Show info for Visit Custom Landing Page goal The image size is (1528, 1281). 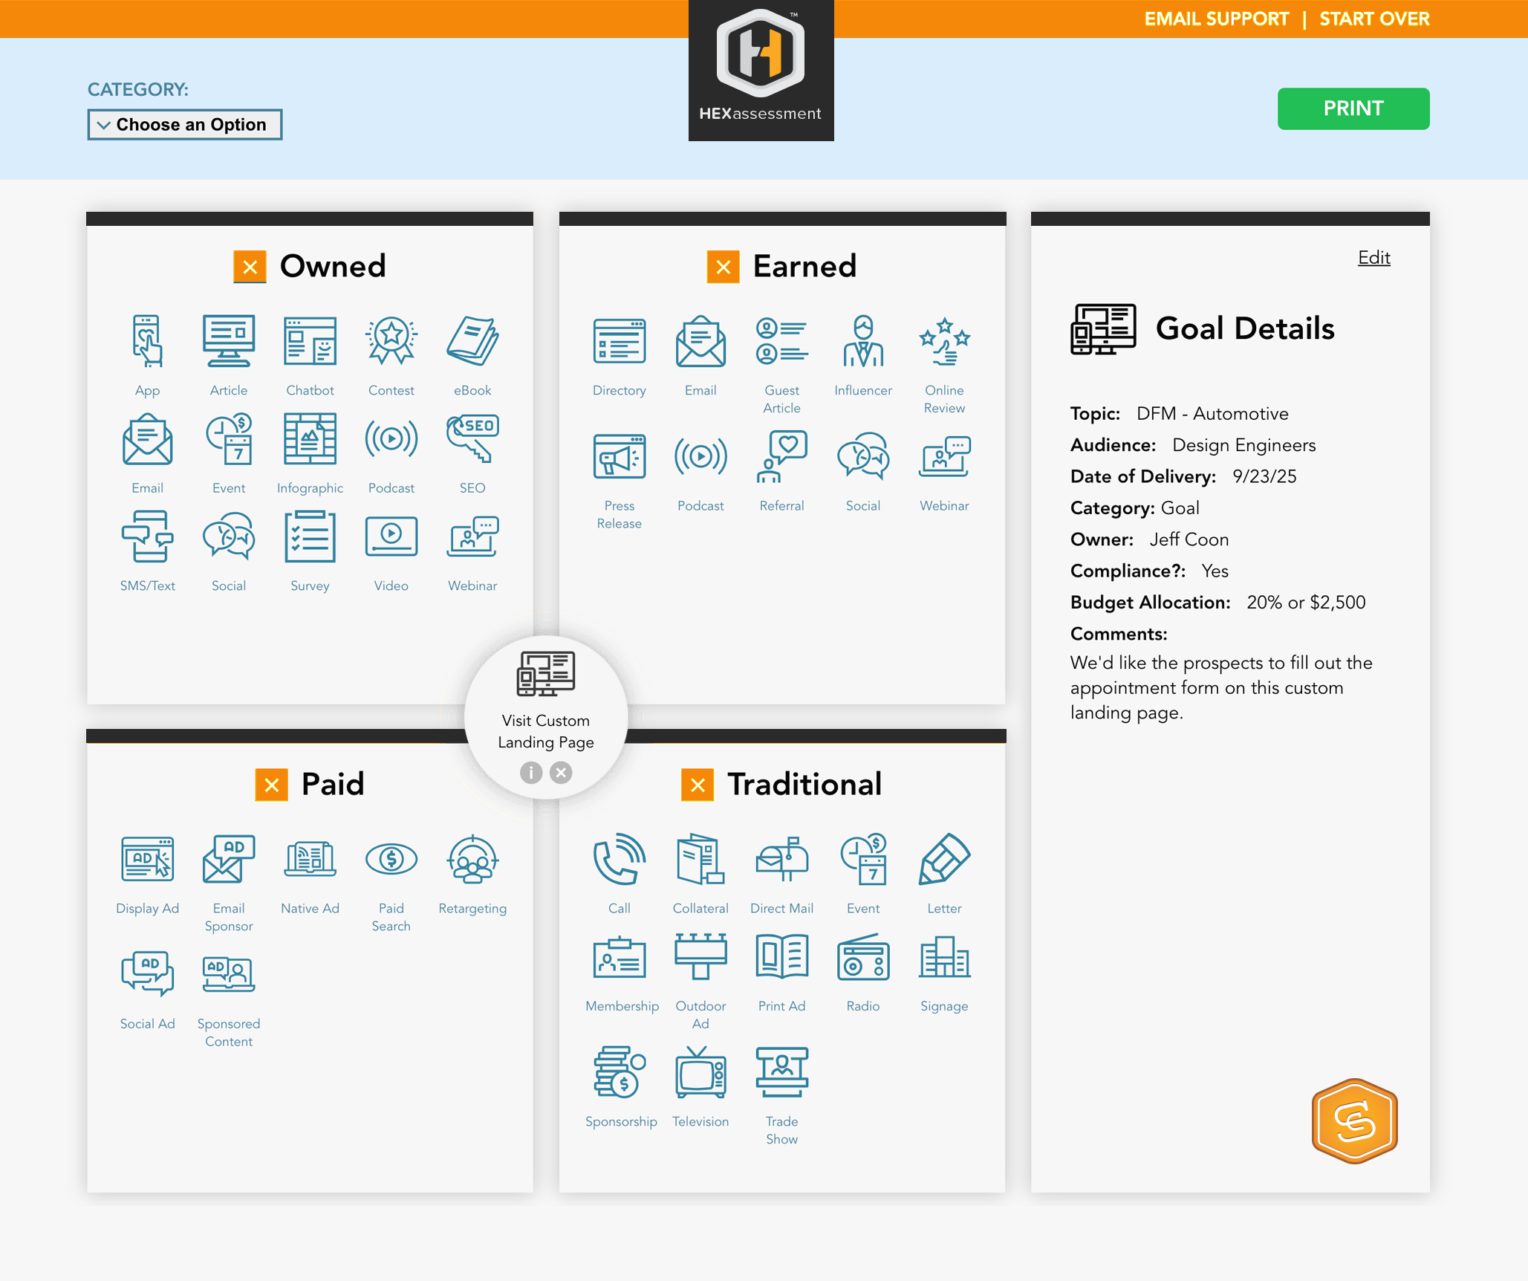point(530,773)
